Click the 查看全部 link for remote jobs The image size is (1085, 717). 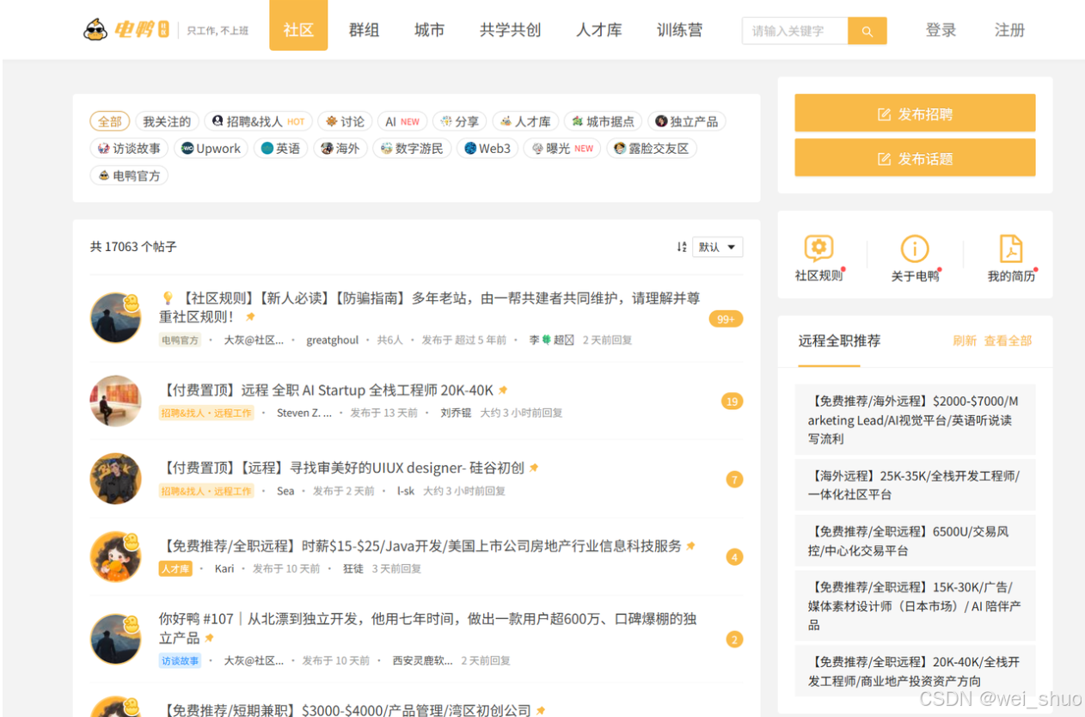pos(1007,340)
